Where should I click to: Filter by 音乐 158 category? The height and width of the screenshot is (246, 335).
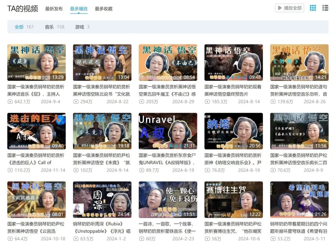pyautogui.click(x=55, y=27)
